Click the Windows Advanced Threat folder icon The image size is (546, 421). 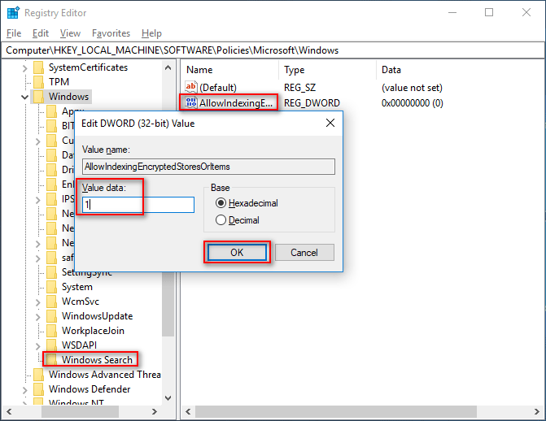click(39, 375)
